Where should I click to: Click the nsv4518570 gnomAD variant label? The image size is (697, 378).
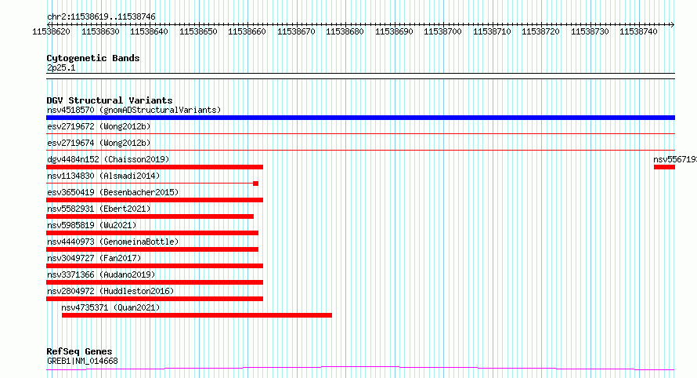tap(134, 110)
